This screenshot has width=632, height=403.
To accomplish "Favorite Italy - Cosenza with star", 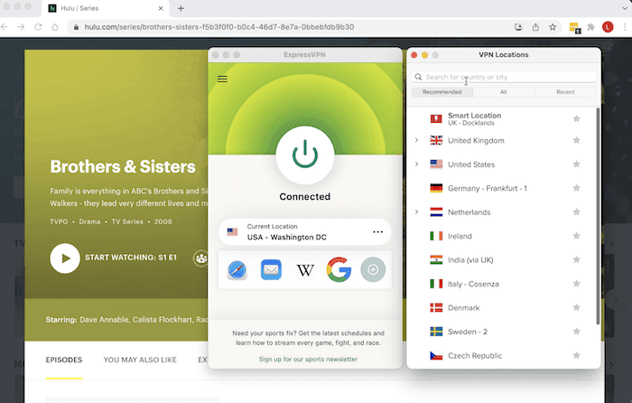I will [x=576, y=284].
